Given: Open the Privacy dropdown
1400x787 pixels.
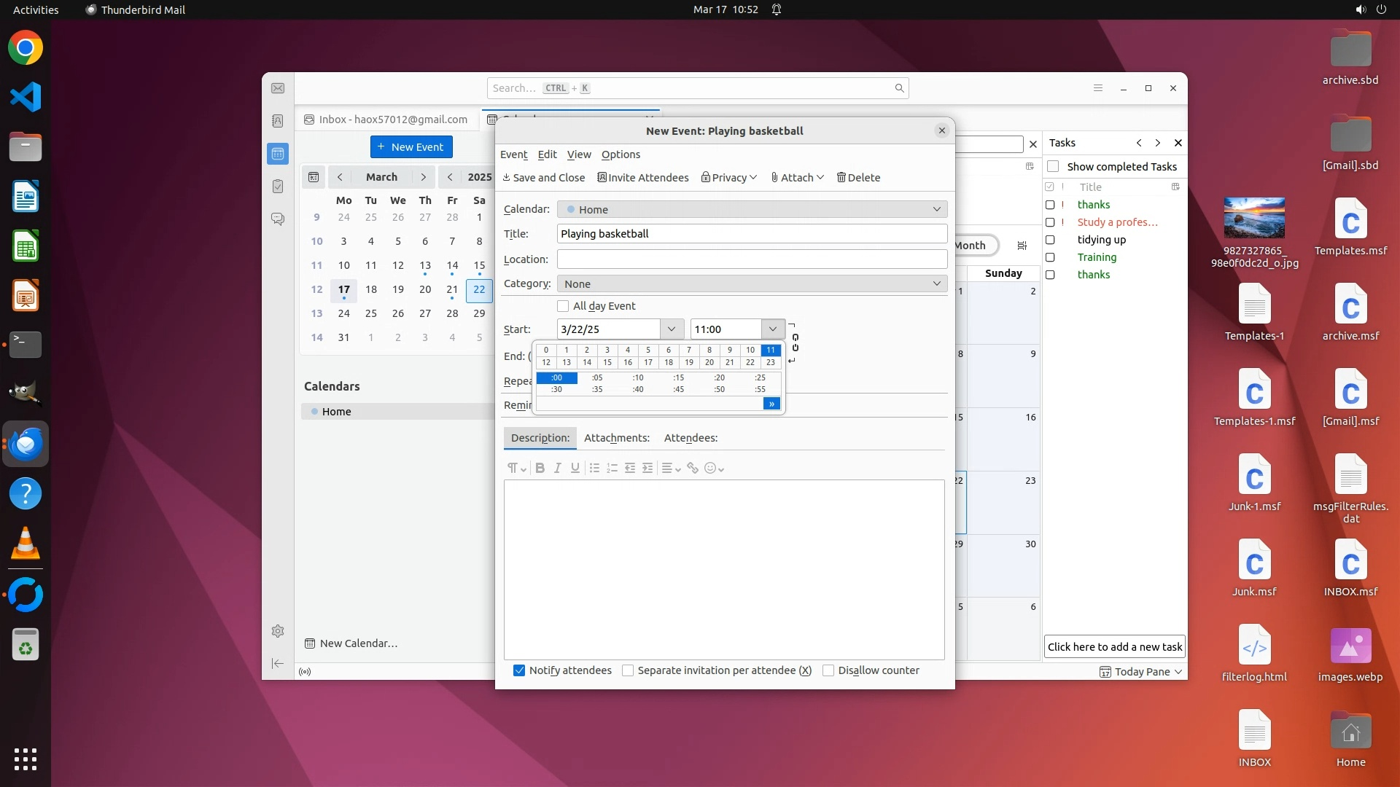Looking at the screenshot, I should pos(729,178).
